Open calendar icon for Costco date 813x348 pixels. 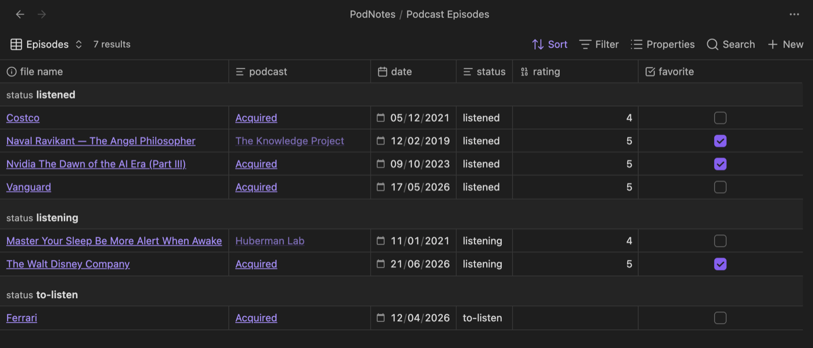coord(381,118)
